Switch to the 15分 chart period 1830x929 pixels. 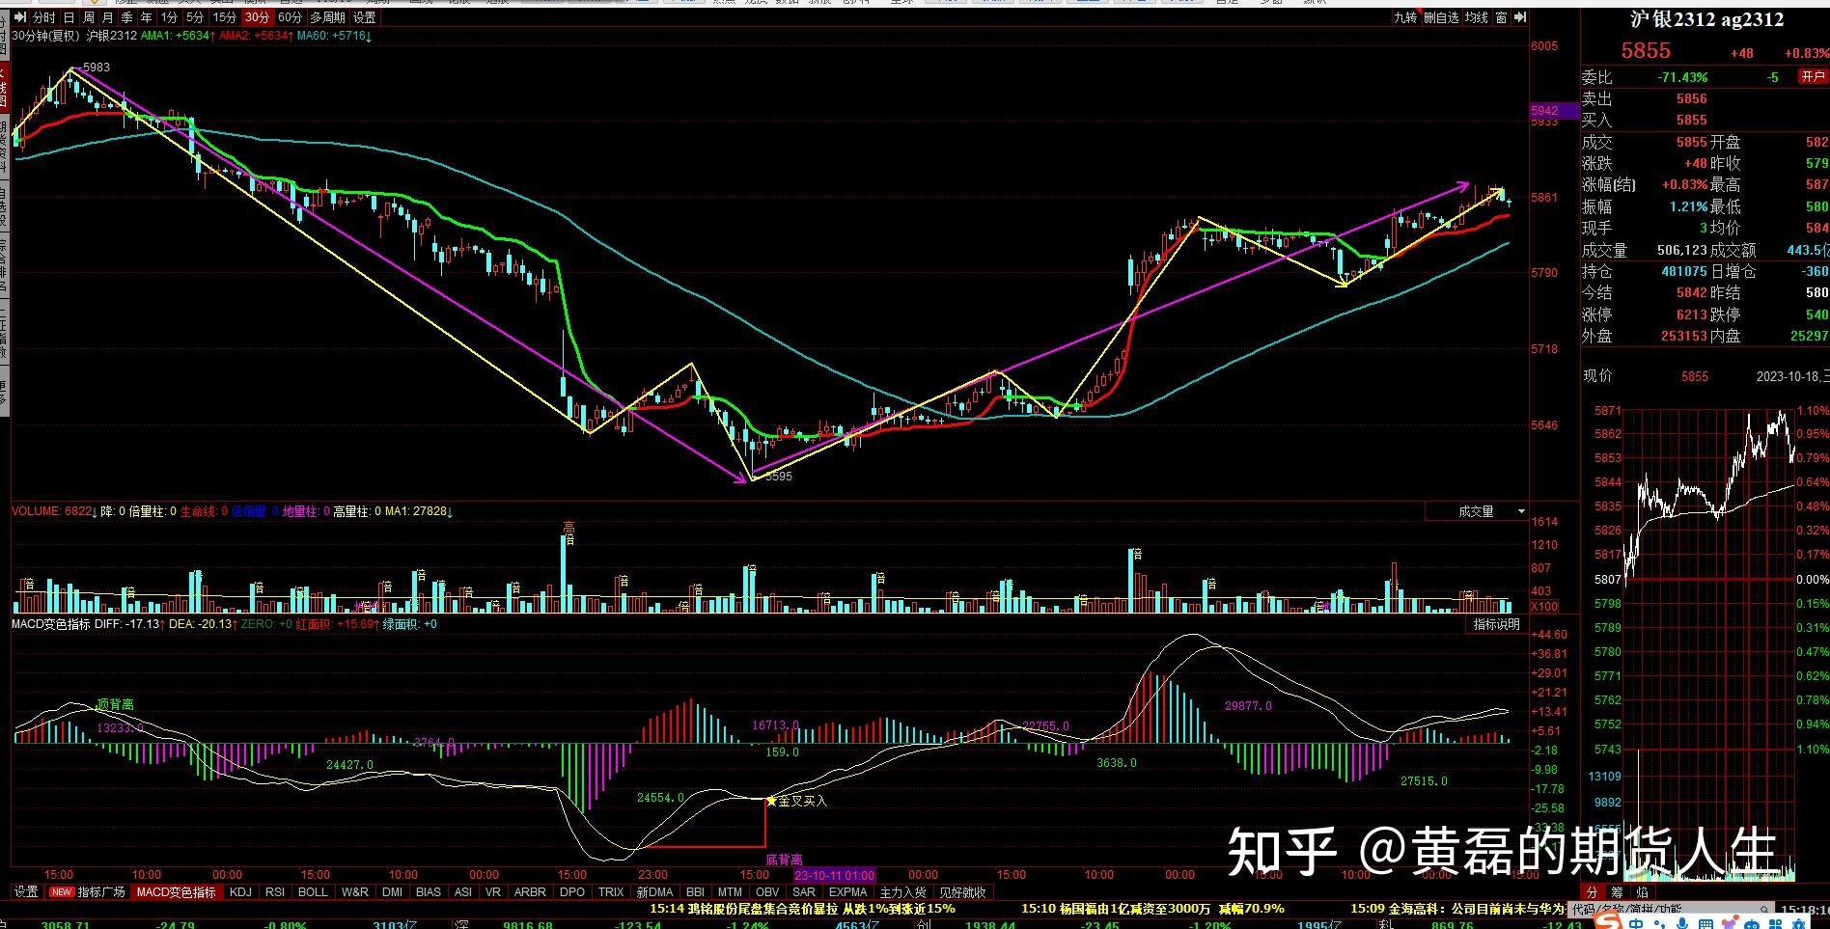click(225, 17)
